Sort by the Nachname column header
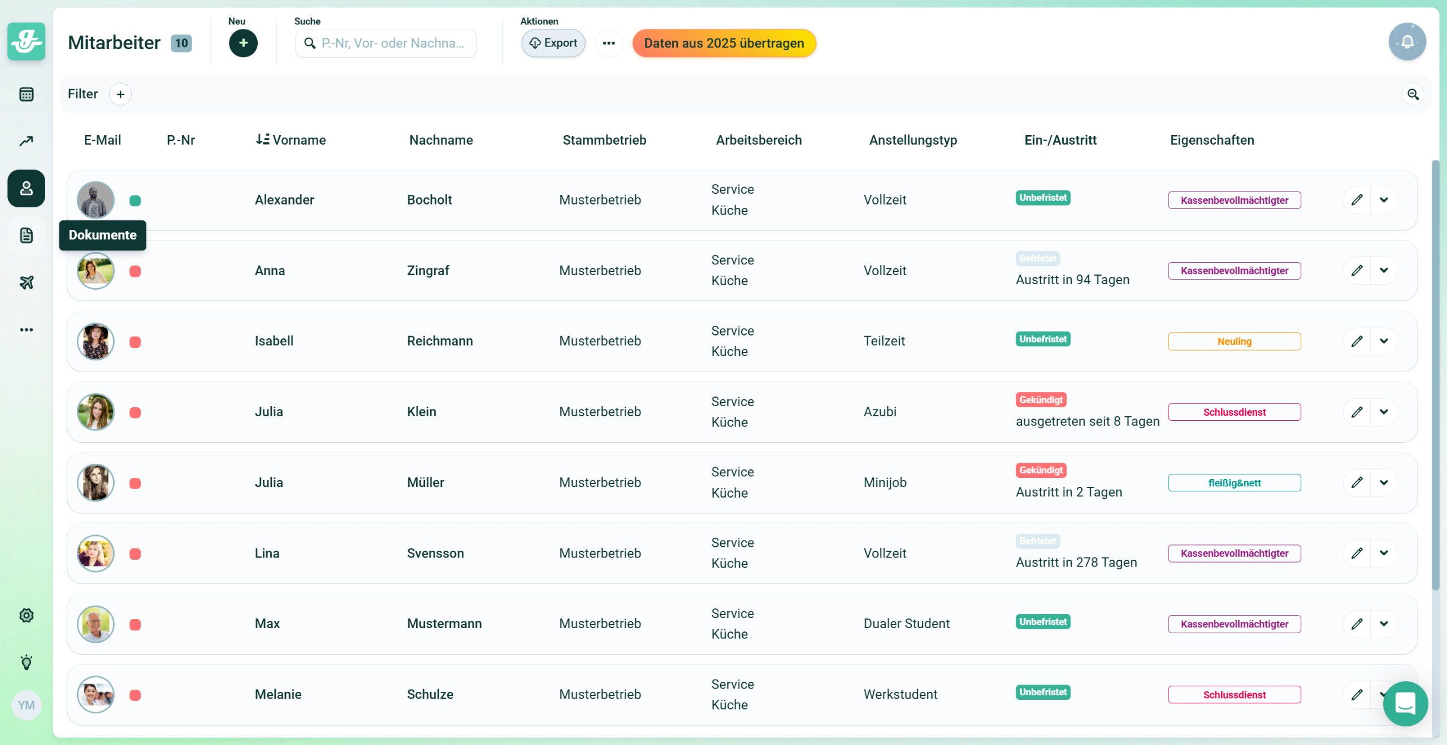1447x745 pixels. [x=441, y=140]
